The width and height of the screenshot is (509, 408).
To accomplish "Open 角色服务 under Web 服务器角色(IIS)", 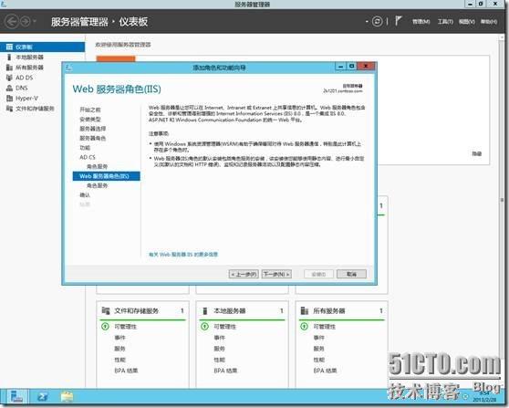I will [97, 185].
